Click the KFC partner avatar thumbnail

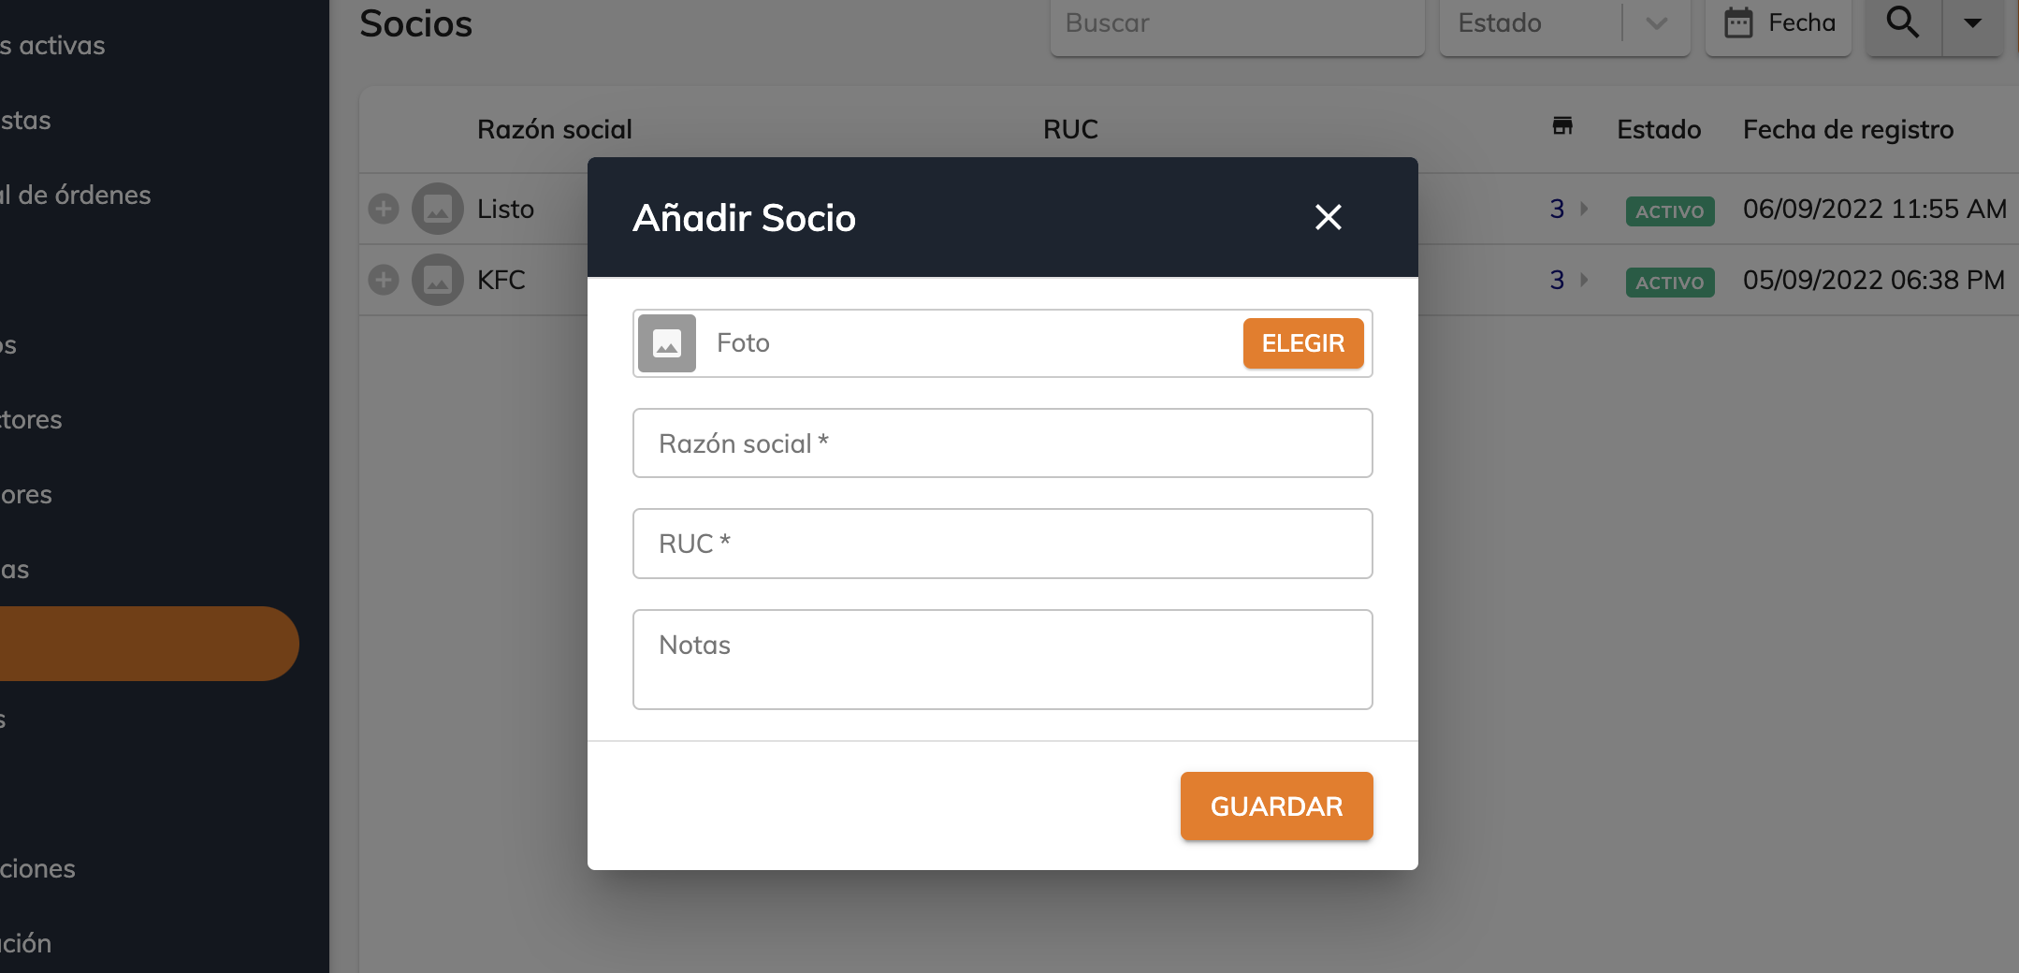click(x=438, y=280)
